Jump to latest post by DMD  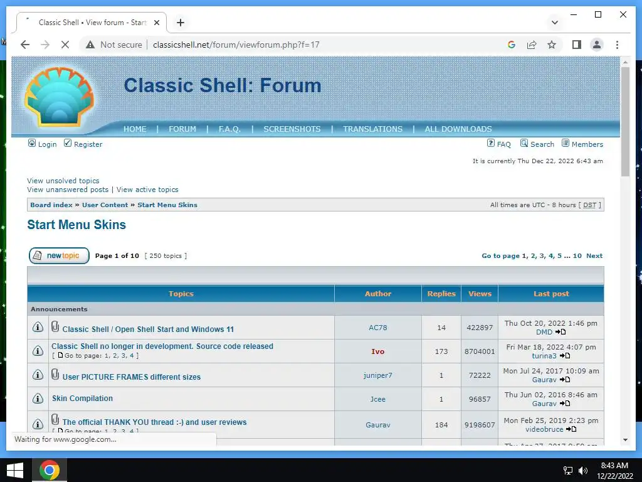tap(561, 332)
